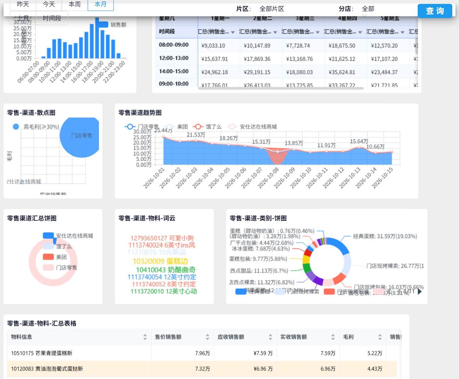This screenshot has width=459, height=379.
Task: Open the 片区 selector showing 全部片区
Action: click(x=272, y=9)
